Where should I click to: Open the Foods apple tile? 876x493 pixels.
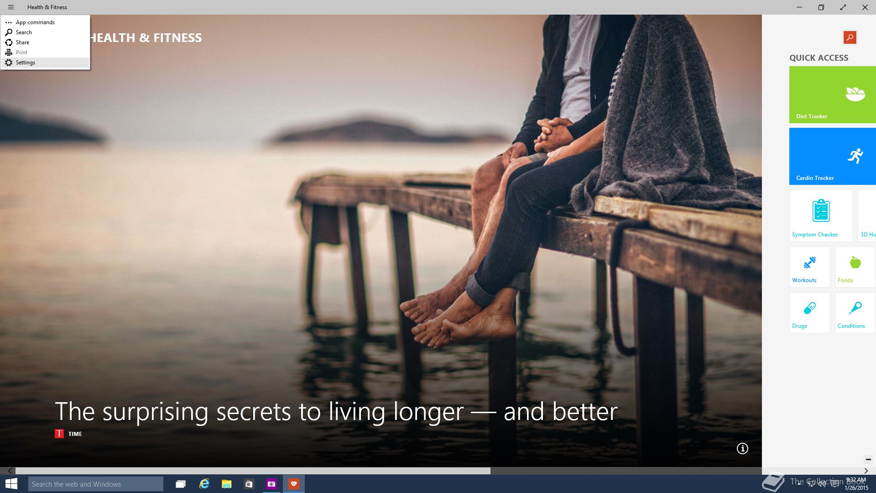[855, 267]
